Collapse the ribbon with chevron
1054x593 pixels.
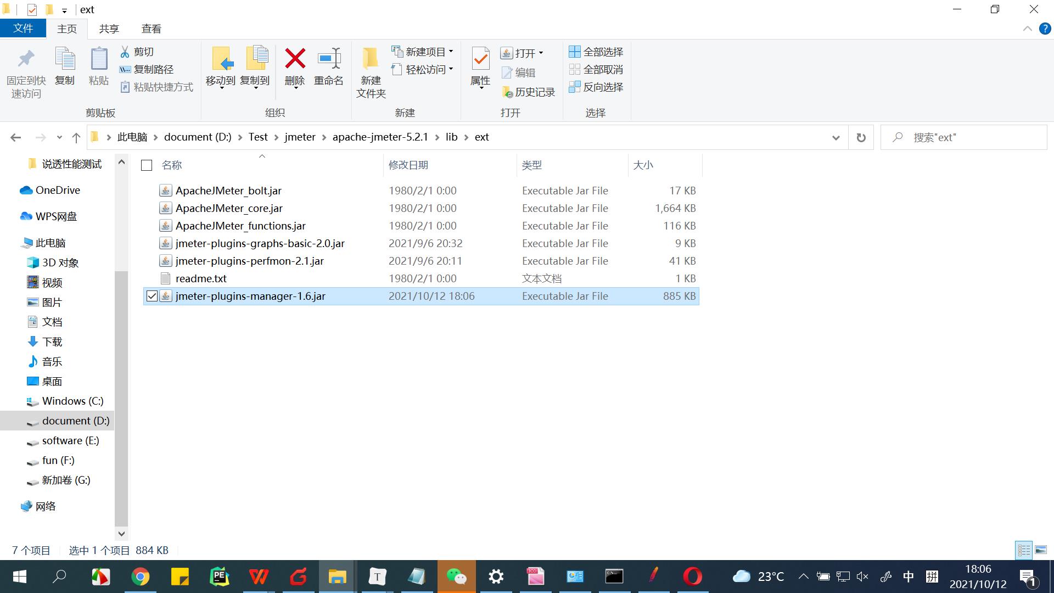pyautogui.click(x=1027, y=29)
